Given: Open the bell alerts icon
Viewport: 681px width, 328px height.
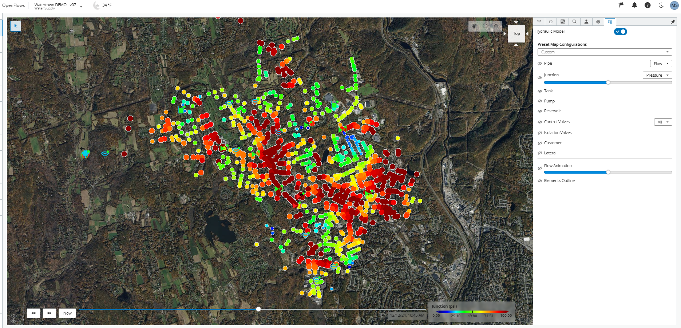Looking at the screenshot, I should (634, 5).
